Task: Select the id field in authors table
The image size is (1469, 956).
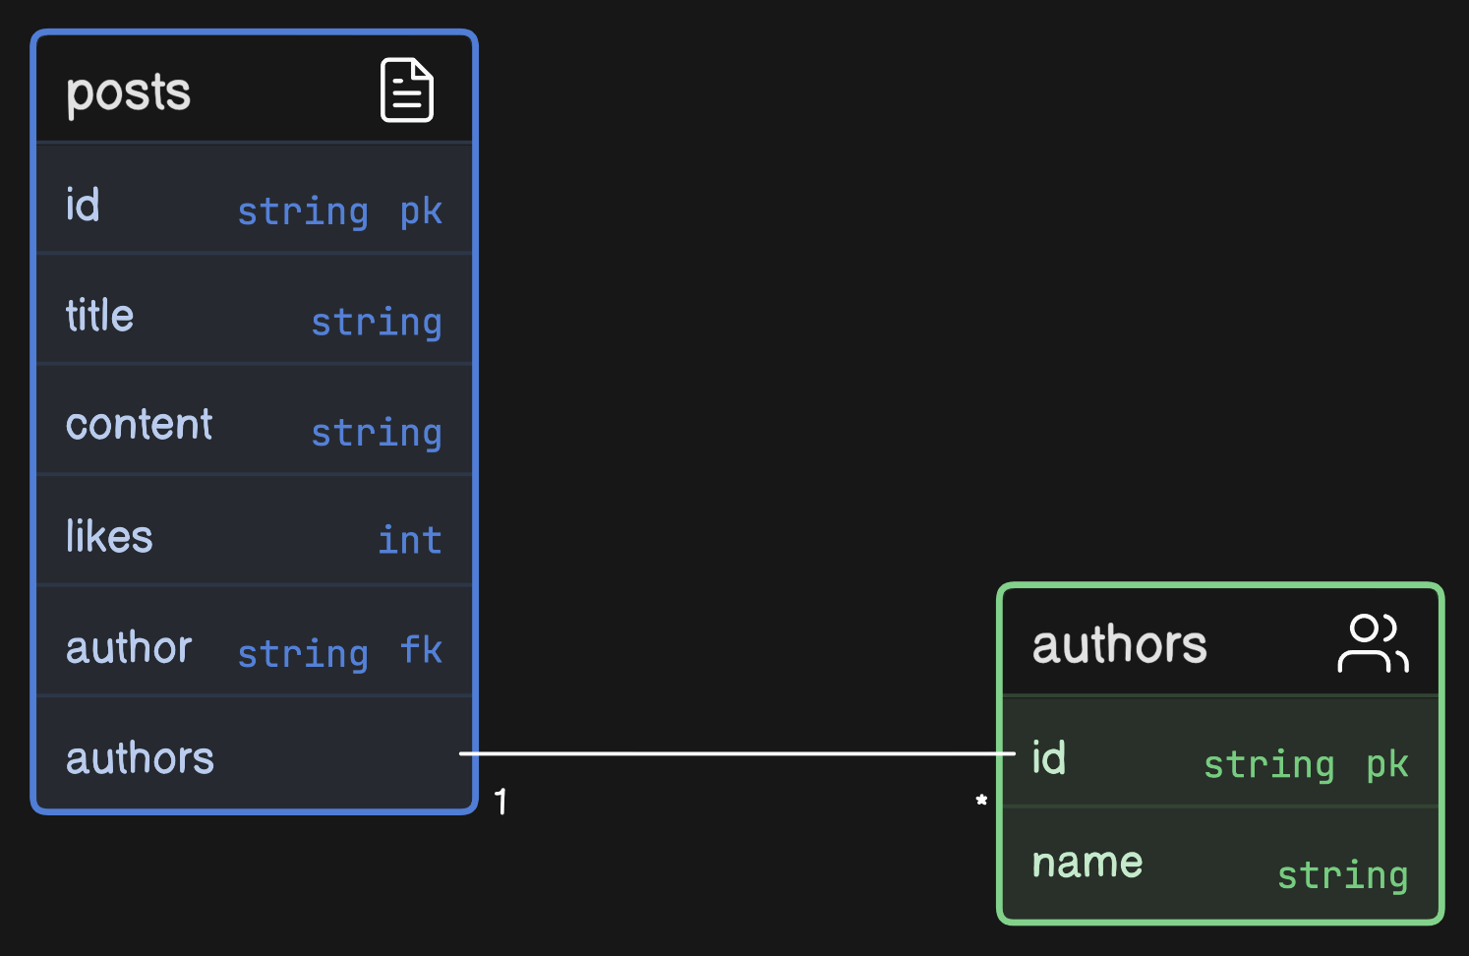Action: 1049,758
